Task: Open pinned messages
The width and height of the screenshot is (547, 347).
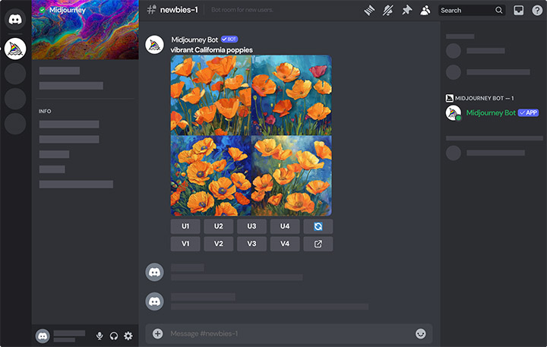Action: [406, 10]
